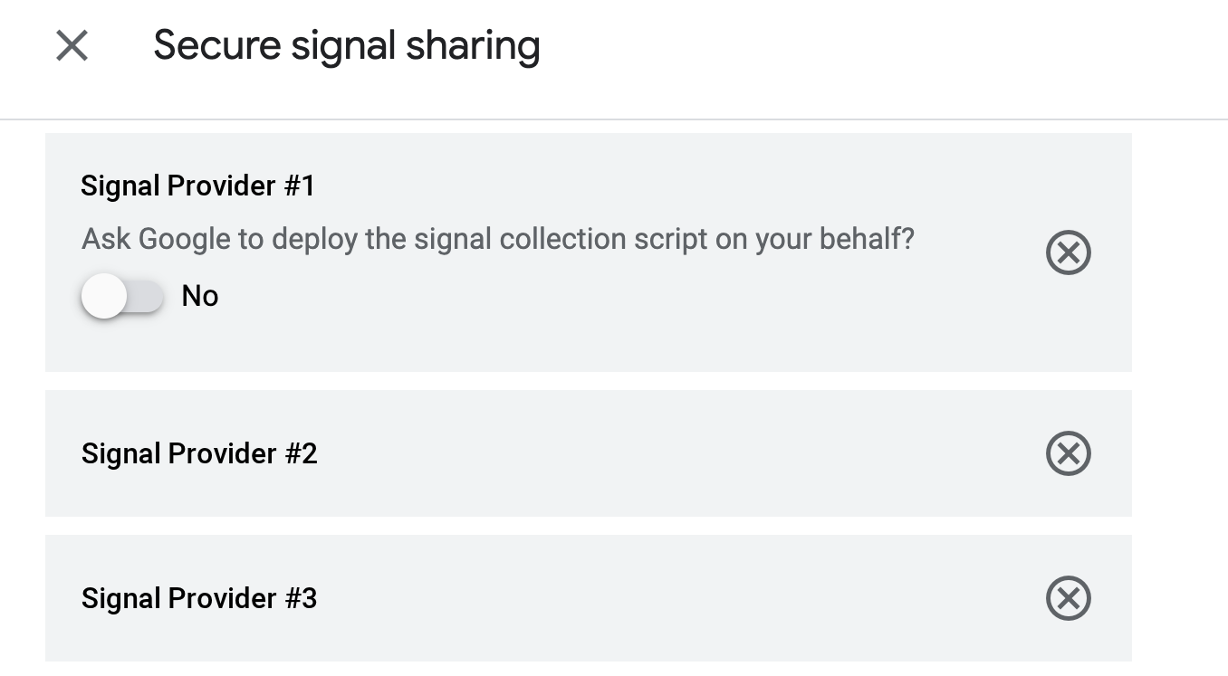This screenshot has height=676, width=1228.
Task: Click the "No" label beside the toggle
Action: [200, 296]
